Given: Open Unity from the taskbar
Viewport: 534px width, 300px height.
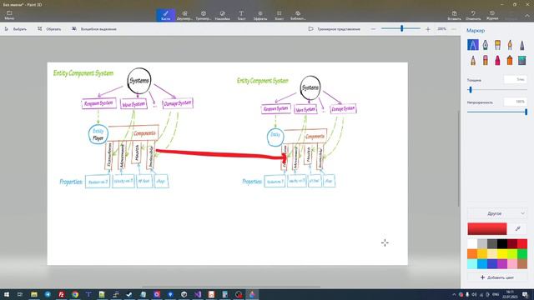Looking at the screenshot, I should (184, 294).
